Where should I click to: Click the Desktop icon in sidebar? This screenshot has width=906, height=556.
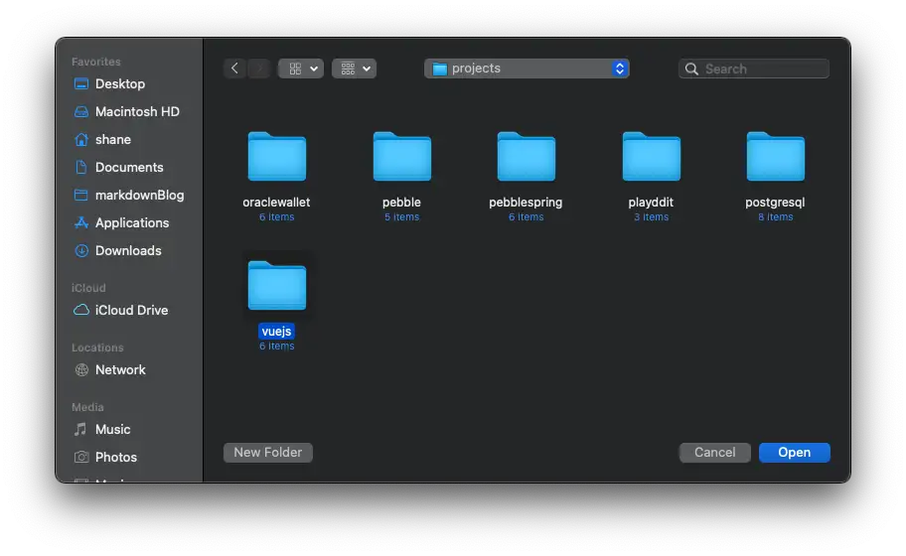(81, 83)
